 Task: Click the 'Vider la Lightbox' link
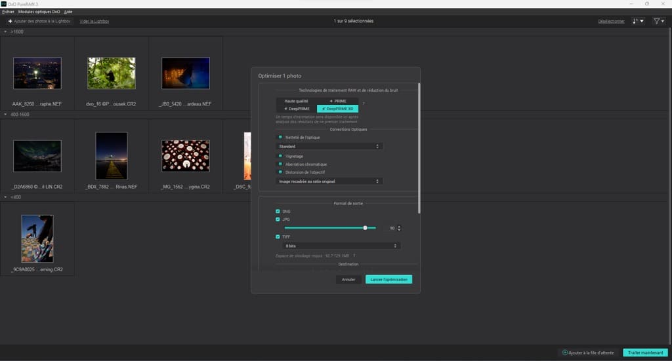point(94,21)
